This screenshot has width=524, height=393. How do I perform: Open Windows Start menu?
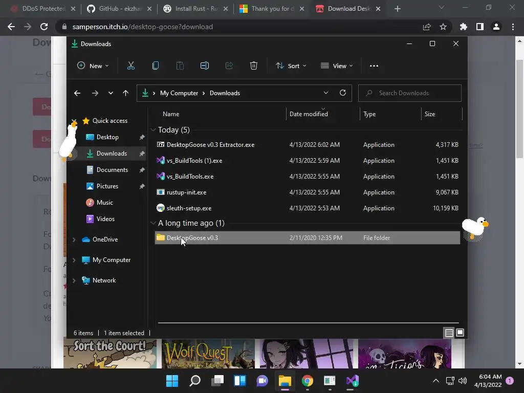172,381
